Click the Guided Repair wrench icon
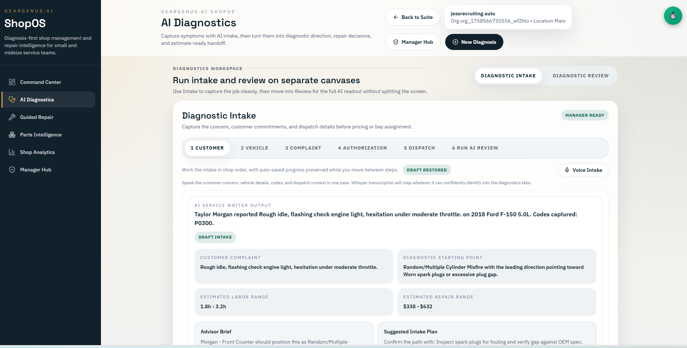 click(x=12, y=117)
